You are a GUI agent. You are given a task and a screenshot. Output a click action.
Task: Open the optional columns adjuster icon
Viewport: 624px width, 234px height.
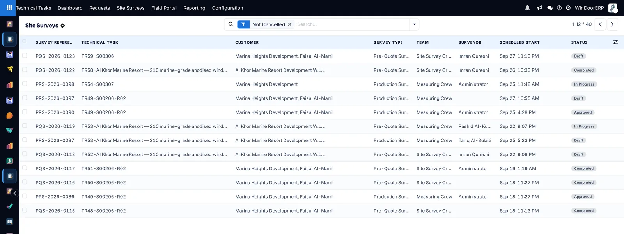[615, 42]
